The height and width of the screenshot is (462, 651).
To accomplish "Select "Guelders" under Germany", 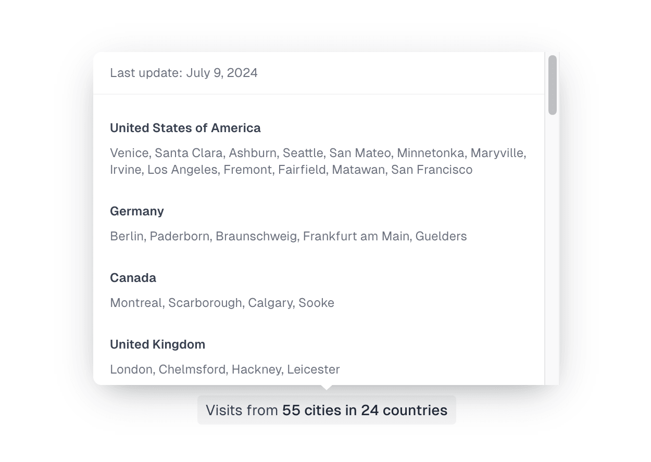I will point(441,236).
